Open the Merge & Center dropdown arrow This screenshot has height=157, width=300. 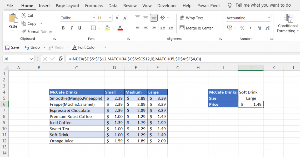click(218, 28)
